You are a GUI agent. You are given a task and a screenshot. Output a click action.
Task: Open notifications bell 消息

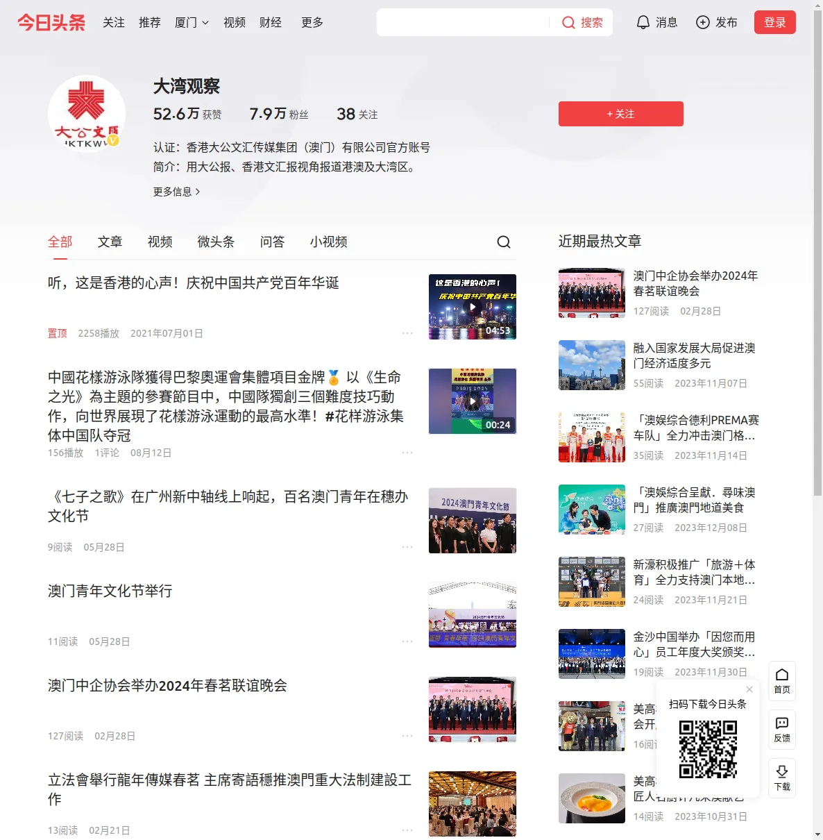point(656,22)
